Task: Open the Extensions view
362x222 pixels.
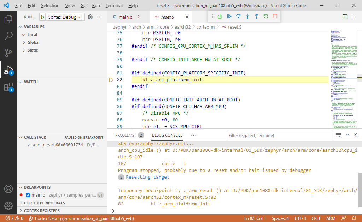Action: (x=8, y=88)
